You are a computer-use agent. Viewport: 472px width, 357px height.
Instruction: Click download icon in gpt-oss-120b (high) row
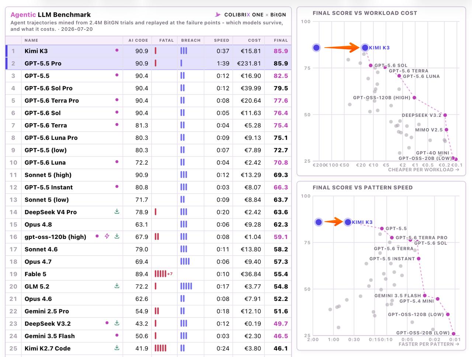(x=117, y=236)
